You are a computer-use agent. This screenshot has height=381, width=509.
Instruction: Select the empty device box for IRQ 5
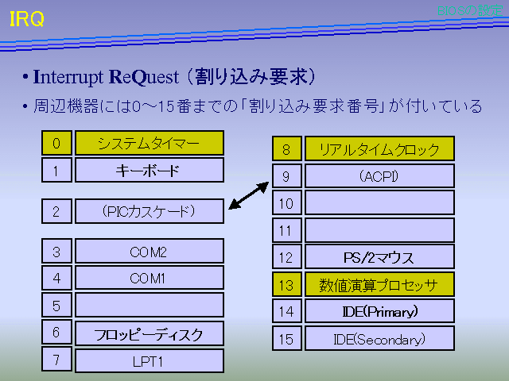(149, 306)
